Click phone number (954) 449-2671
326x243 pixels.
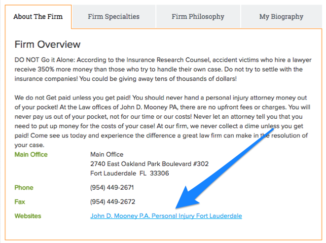pyautogui.click(x=112, y=187)
